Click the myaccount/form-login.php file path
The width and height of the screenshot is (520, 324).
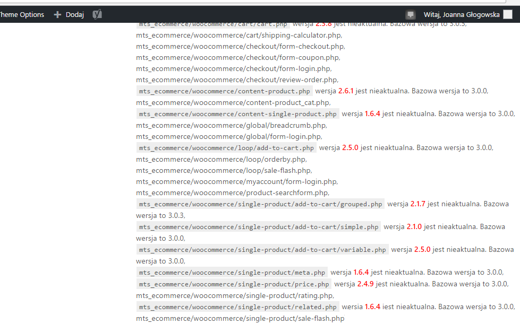tap(237, 182)
